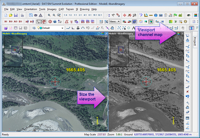Start Exterior Orientation with EO button
This screenshot has width=200, height=138.
point(20,22)
